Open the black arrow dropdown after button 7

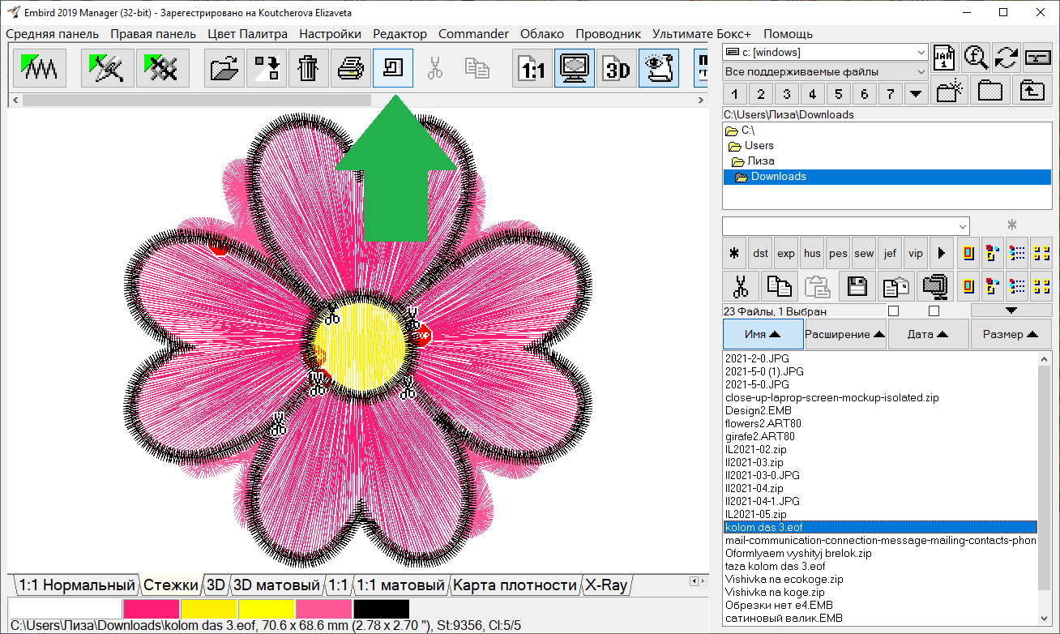click(916, 94)
